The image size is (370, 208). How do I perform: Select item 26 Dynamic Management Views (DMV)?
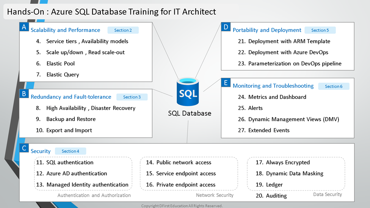(288, 119)
